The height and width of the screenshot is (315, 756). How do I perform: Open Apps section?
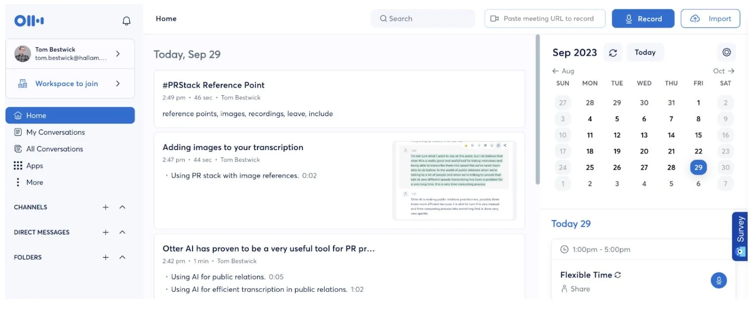tap(35, 165)
